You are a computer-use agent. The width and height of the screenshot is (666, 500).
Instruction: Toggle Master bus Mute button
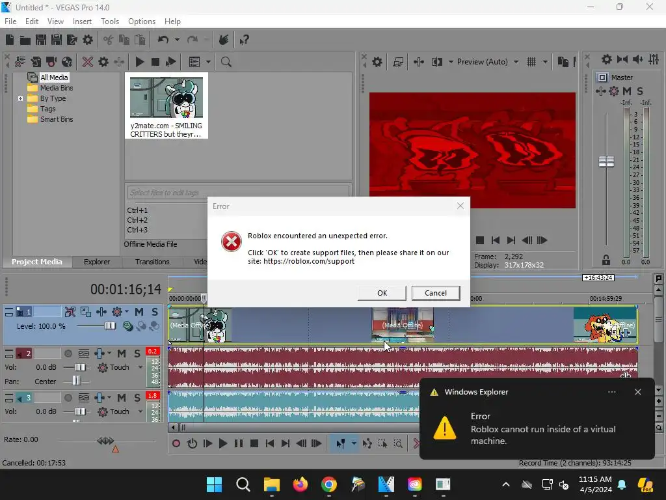coord(626,91)
